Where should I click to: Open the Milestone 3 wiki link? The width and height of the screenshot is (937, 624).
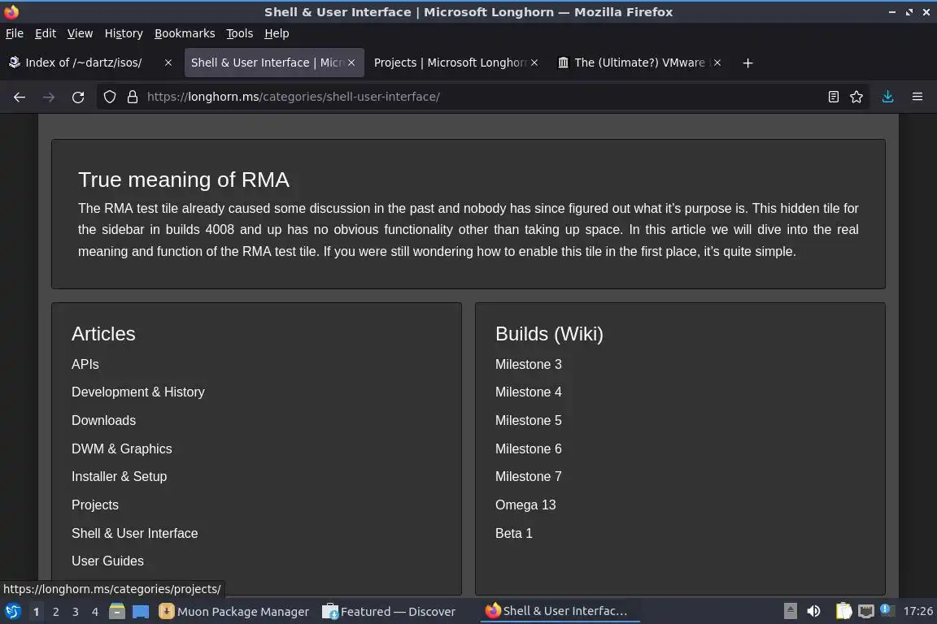tap(528, 364)
